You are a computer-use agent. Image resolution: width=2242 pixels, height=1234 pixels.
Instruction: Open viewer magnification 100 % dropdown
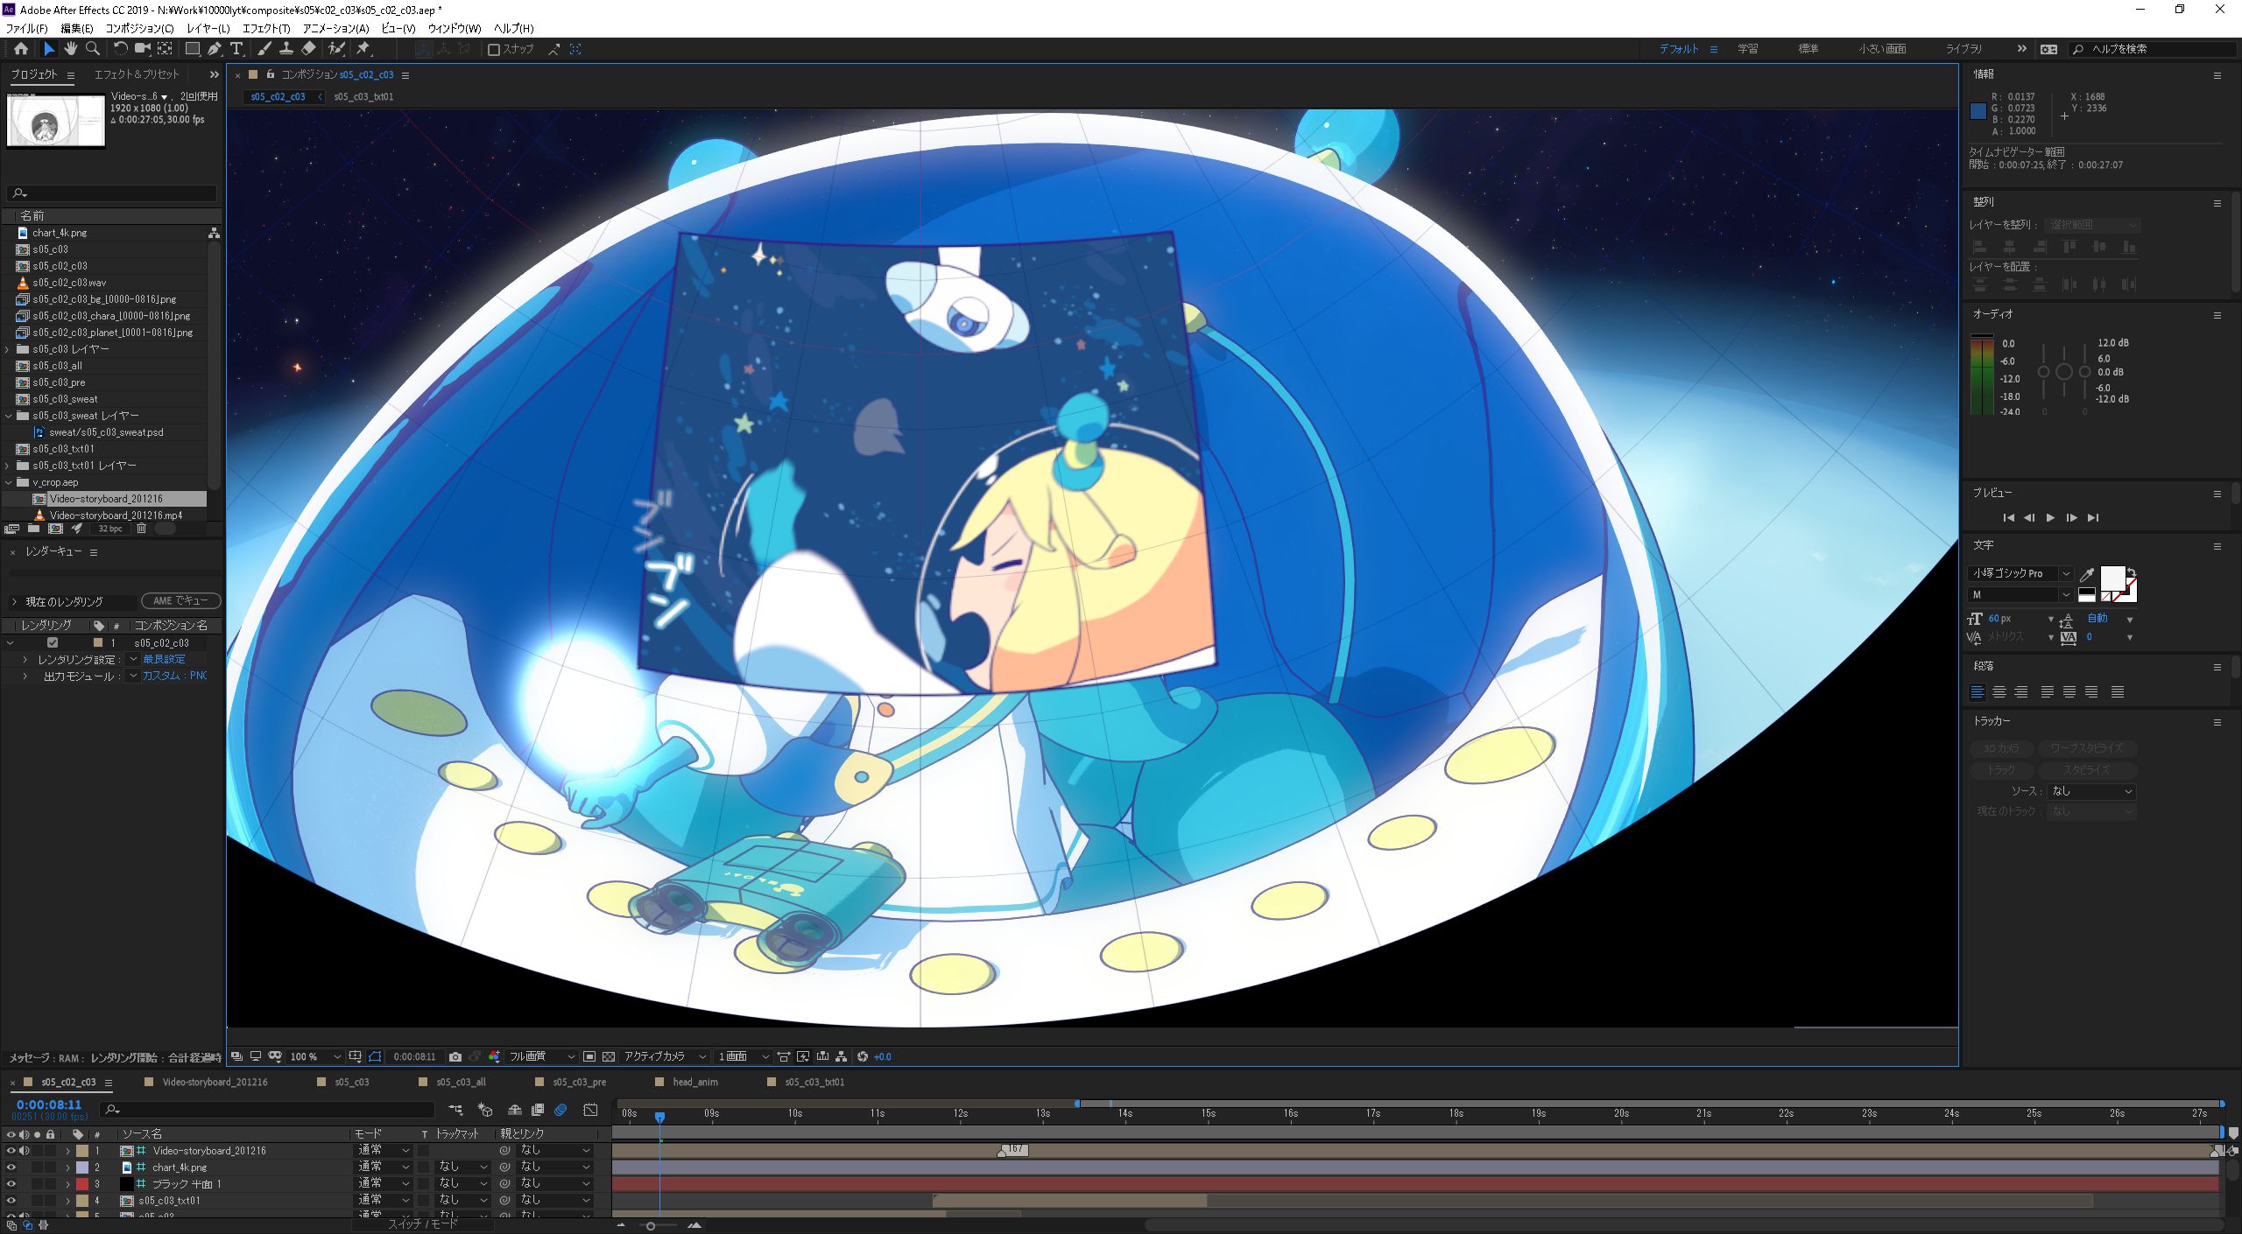(314, 1056)
